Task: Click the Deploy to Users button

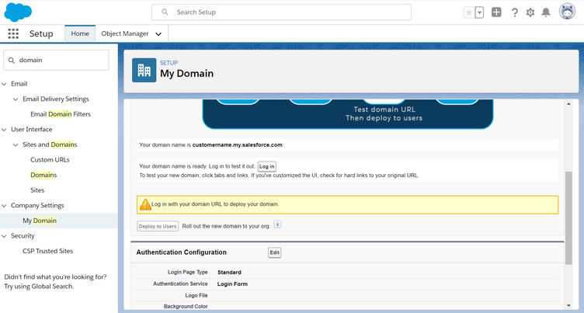Action: click(158, 226)
